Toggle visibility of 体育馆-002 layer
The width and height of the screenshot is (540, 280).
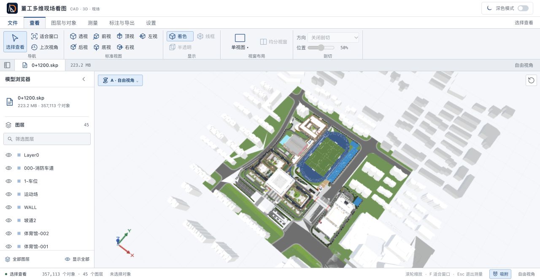(8, 234)
